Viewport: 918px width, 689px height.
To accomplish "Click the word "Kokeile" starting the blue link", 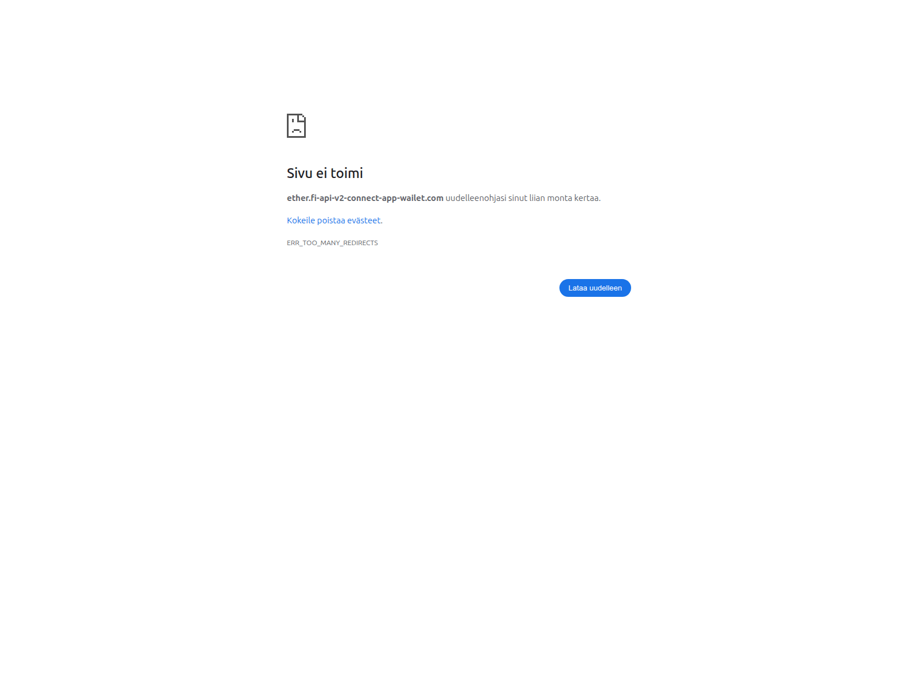I will point(301,220).
